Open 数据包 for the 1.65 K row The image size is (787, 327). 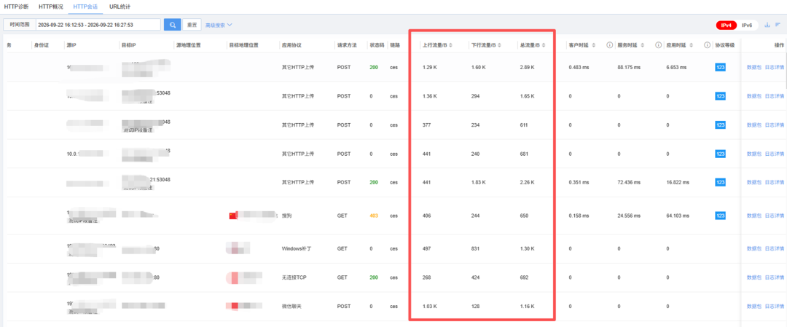pyautogui.click(x=754, y=96)
